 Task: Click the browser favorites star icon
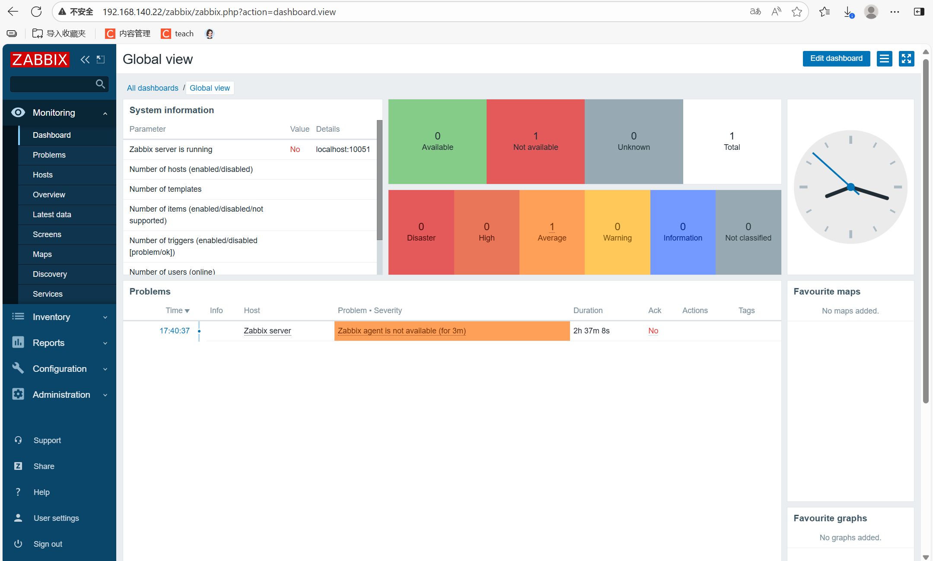point(796,12)
